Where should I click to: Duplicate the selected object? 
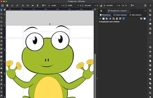pyautogui.click(x=150, y=79)
